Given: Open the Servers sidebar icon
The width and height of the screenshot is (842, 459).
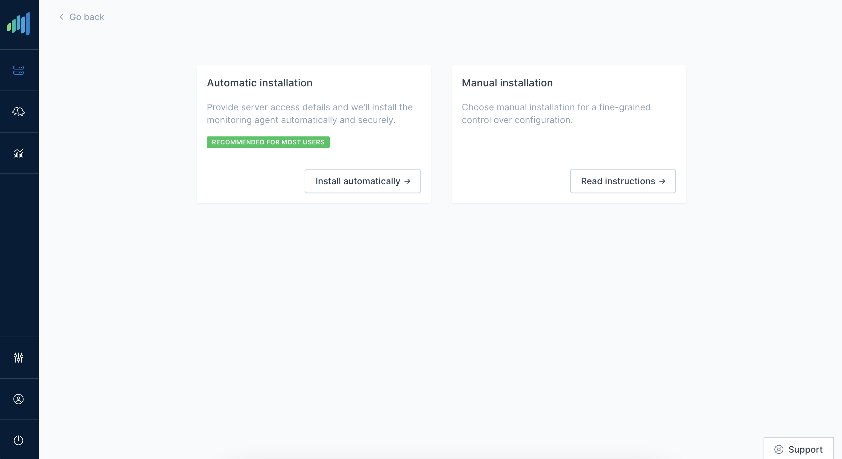Looking at the screenshot, I should click(18, 70).
